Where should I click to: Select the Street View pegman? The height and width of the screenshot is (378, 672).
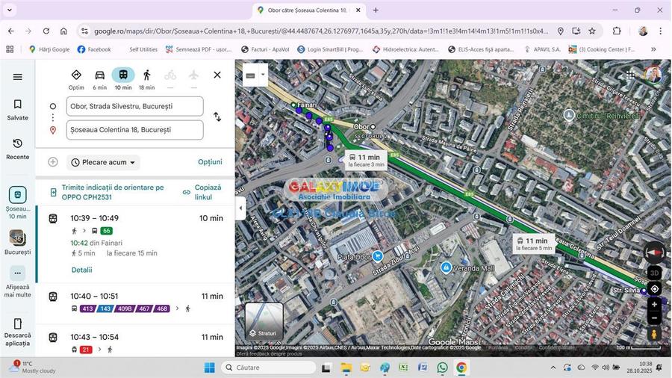pos(654,334)
